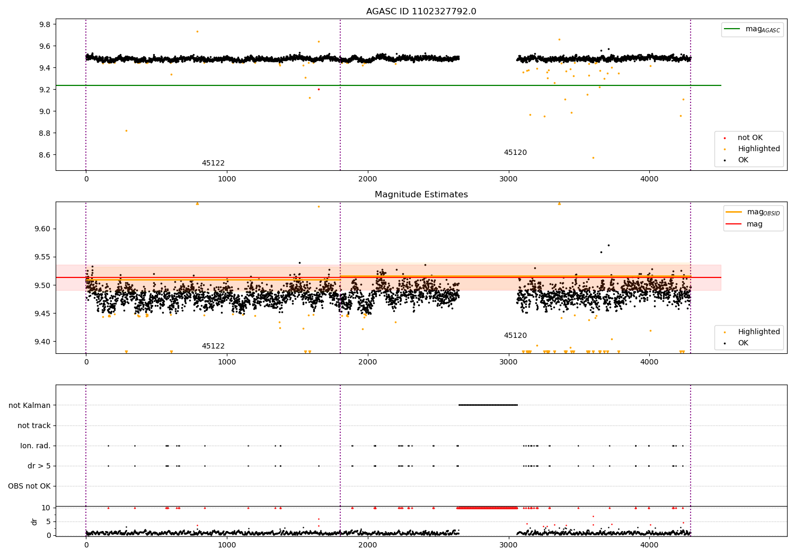This screenshot has width=795, height=557.
Task: Click the 10 tick on the dr axis
Action: (46, 508)
